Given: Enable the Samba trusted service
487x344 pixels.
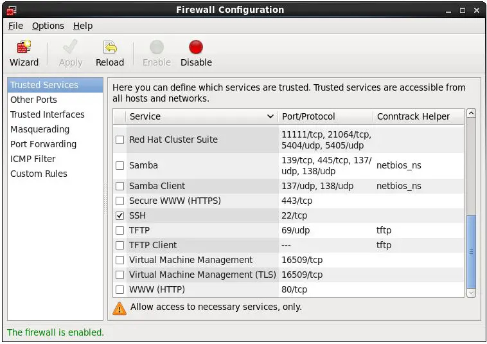Looking at the screenshot, I should [120, 165].
